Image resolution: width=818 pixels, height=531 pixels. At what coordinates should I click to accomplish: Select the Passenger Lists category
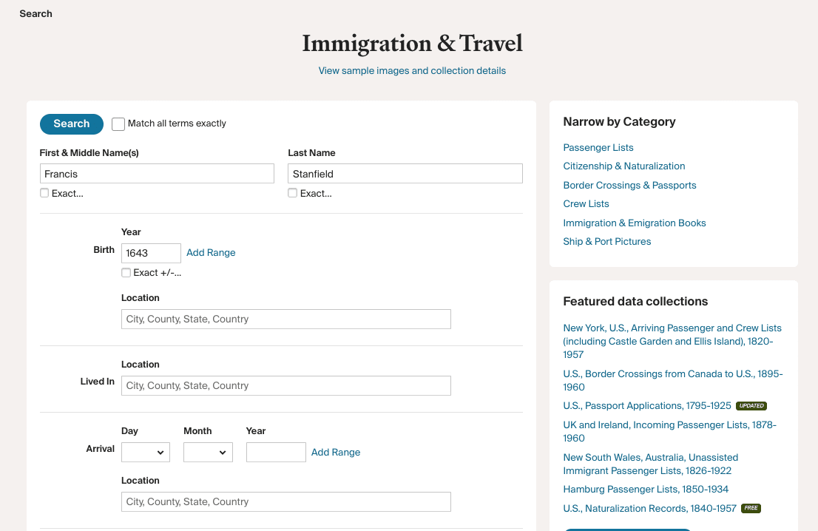pos(598,148)
